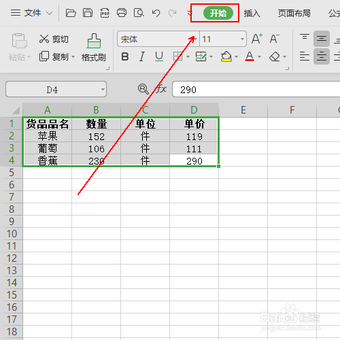The image size is (340, 340).
Task: Click the Print icon
Action: click(x=122, y=13)
